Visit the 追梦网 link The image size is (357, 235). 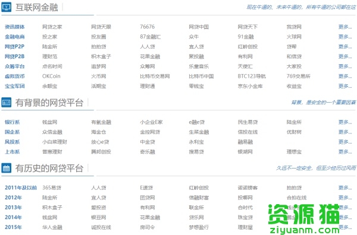[x=99, y=66]
